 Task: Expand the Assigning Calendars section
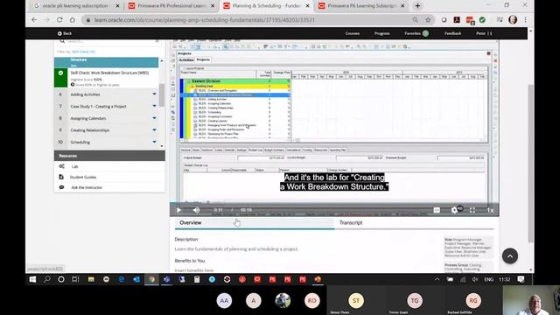pos(154,118)
